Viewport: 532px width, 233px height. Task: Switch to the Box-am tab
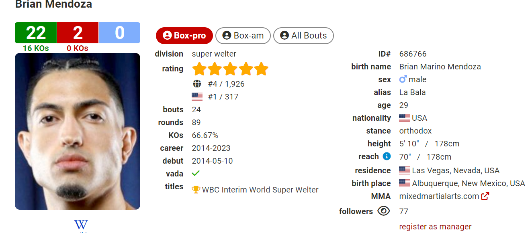coord(243,35)
